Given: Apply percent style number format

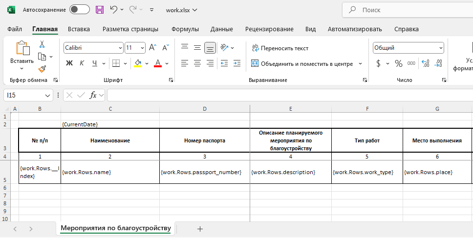Looking at the screenshot, I should 398,63.
